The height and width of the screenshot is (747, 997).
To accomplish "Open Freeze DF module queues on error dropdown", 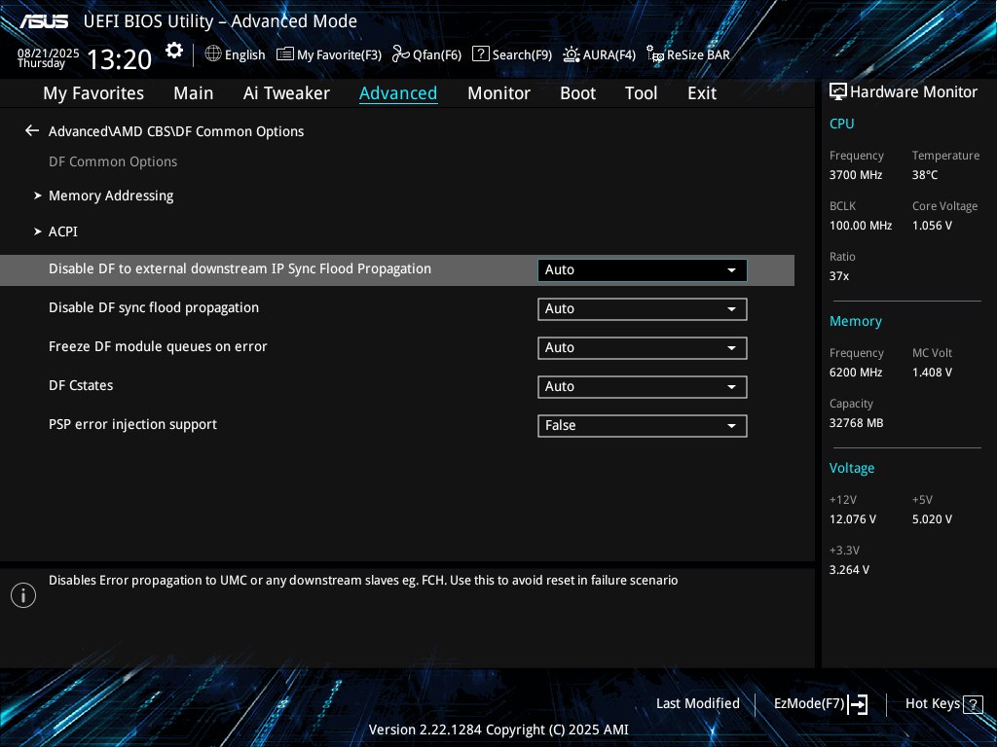I will coord(643,347).
